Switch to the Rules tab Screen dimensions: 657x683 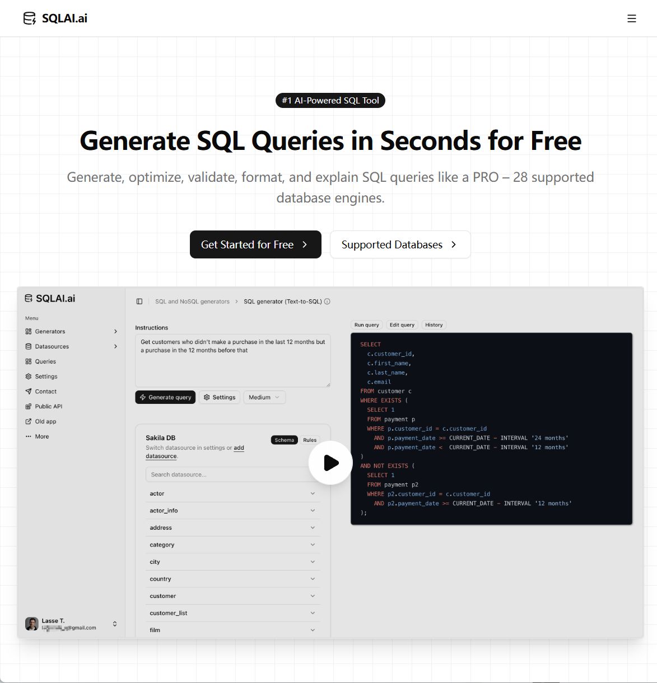click(310, 440)
